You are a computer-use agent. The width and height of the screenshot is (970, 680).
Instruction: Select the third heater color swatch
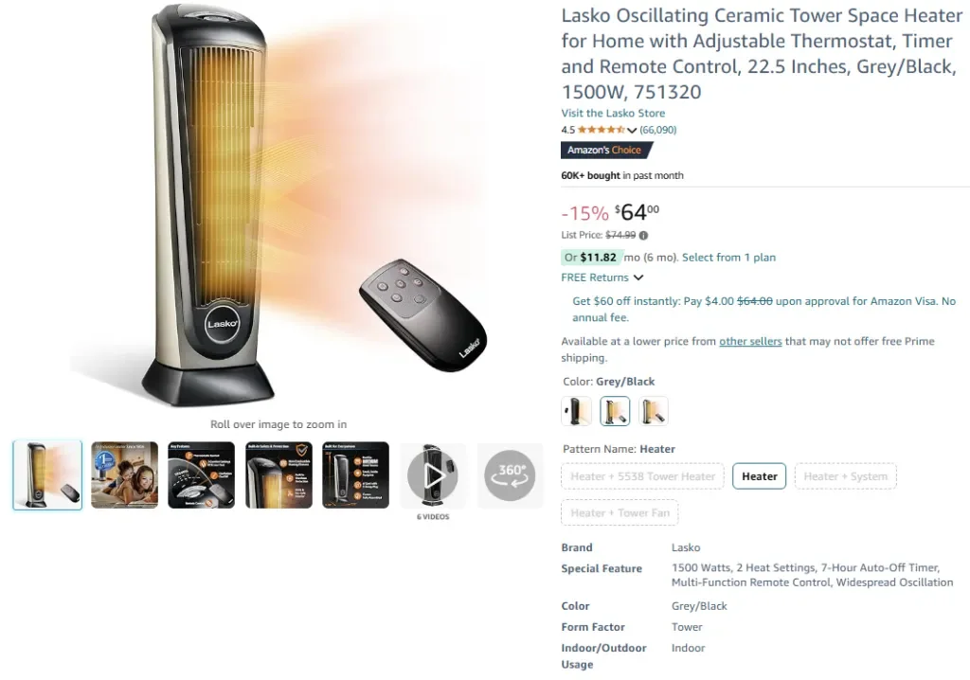[x=654, y=411]
